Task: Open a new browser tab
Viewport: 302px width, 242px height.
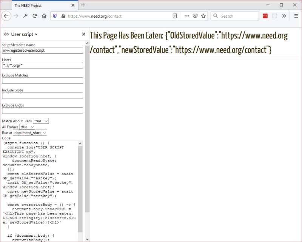Action: [x=82, y=5]
